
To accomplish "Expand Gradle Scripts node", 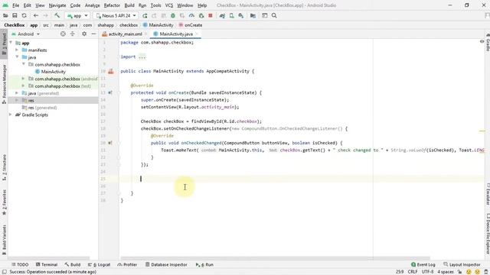I will (x=11, y=115).
